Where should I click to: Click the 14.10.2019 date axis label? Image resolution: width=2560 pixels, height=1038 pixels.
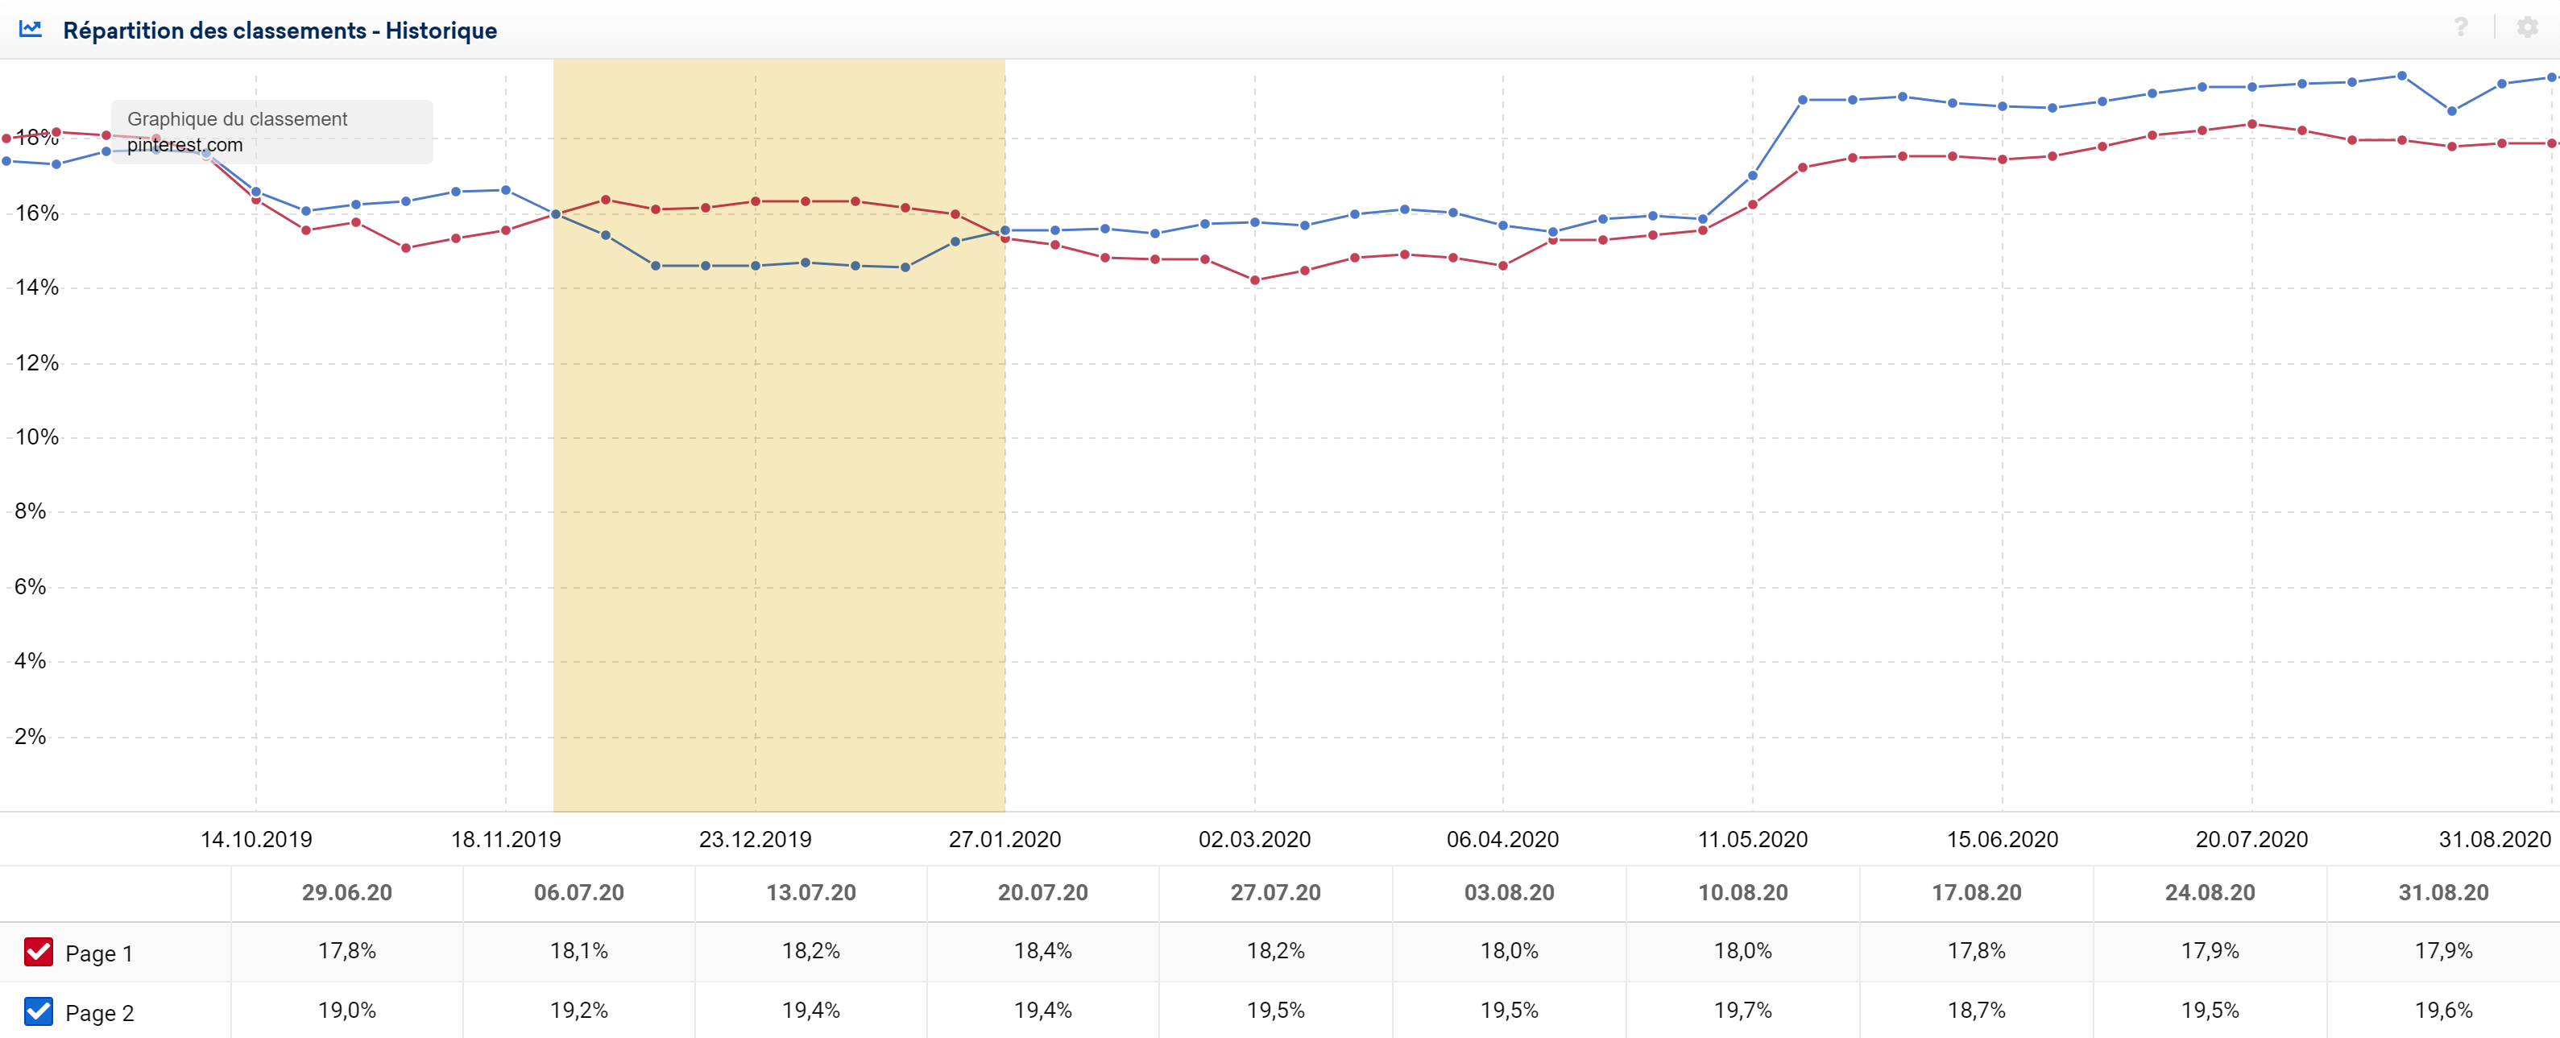coord(256,839)
